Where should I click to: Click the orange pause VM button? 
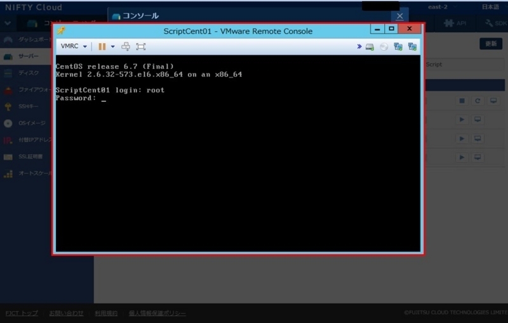pos(102,46)
